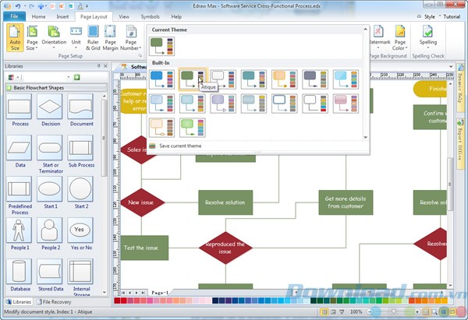This screenshot has height=320, width=468.
Task: Click the Ruler & Grid icon
Action: tap(91, 38)
